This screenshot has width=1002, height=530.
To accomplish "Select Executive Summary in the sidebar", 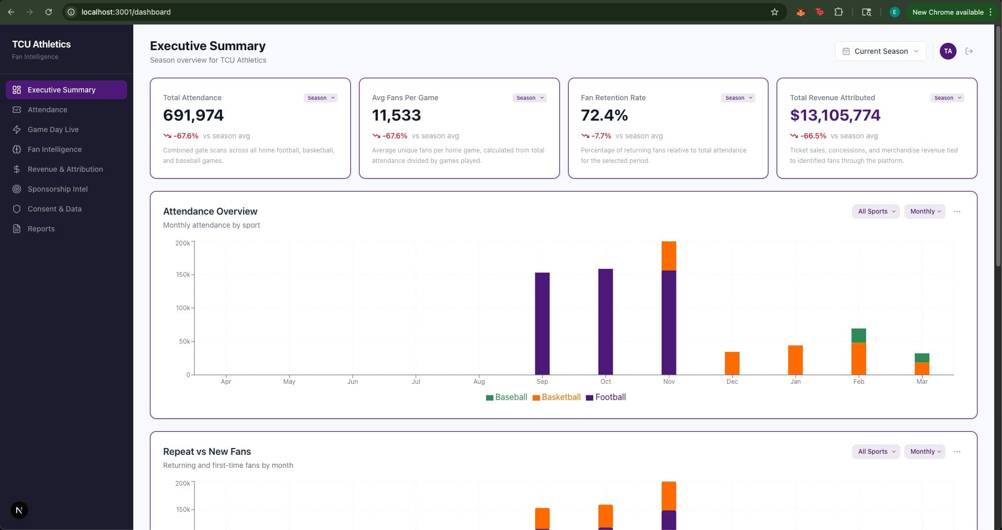I will click(66, 90).
